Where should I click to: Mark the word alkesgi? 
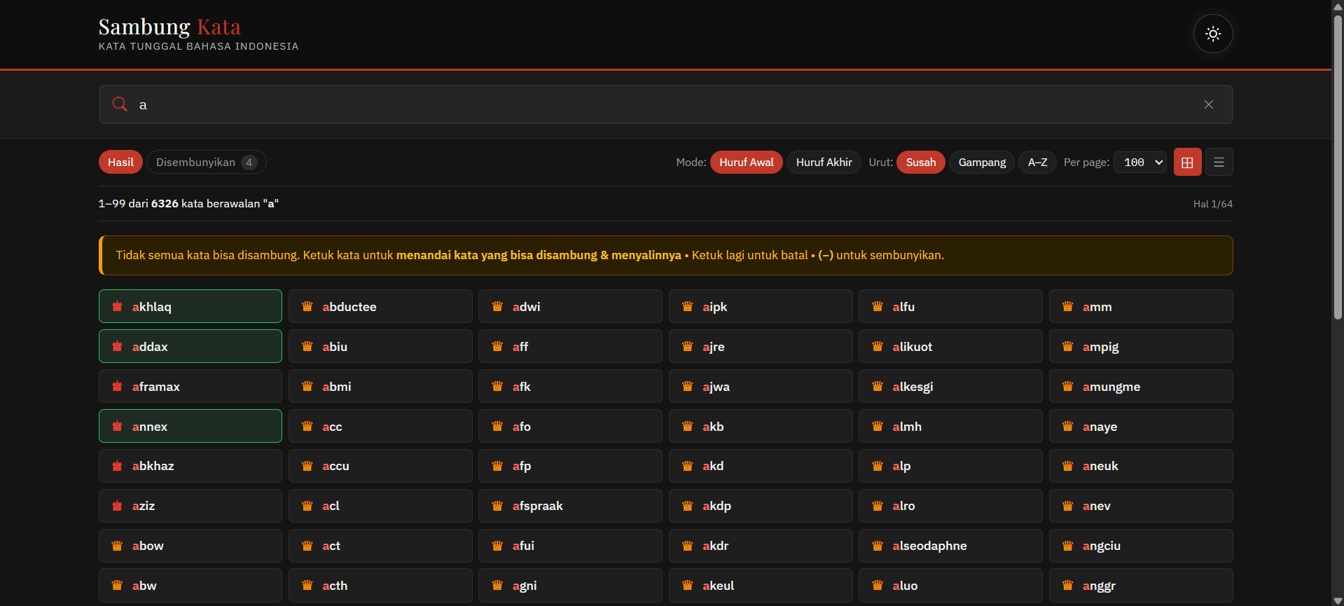(950, 386)
